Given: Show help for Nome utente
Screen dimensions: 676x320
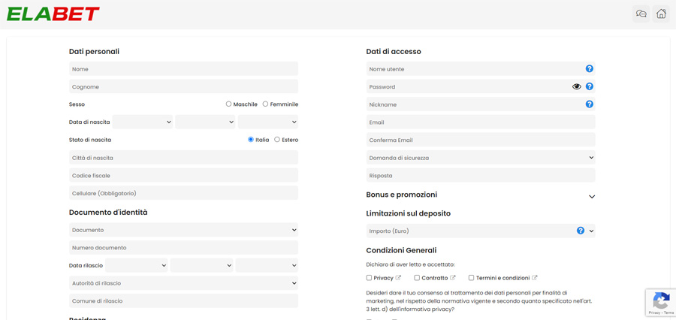Looking at the screenshot, I should pos(590,68).
